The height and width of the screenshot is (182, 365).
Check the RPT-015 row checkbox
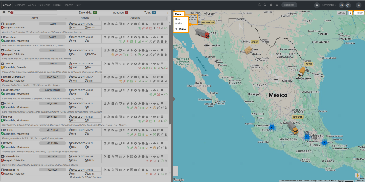tap(2, 130)
